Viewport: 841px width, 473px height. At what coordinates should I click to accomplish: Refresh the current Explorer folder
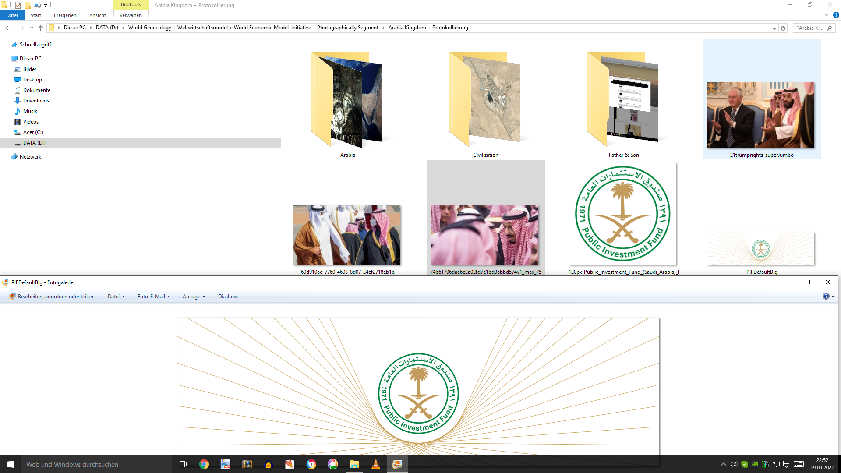click(x=783, y=28)
